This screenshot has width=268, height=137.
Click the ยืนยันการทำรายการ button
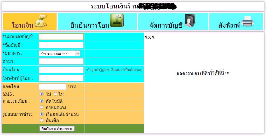click(x=57, y=129)
